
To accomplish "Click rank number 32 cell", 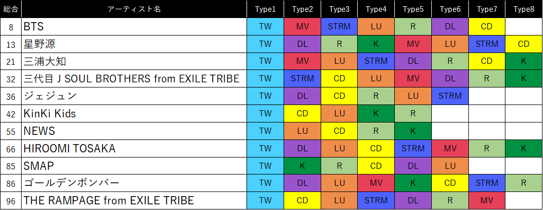I will click(11, 79).
